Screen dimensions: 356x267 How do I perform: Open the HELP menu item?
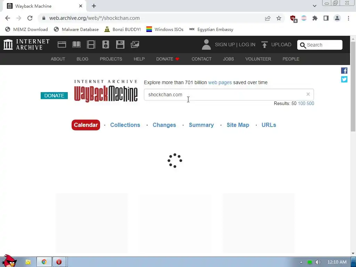click(x=139, y=59)
